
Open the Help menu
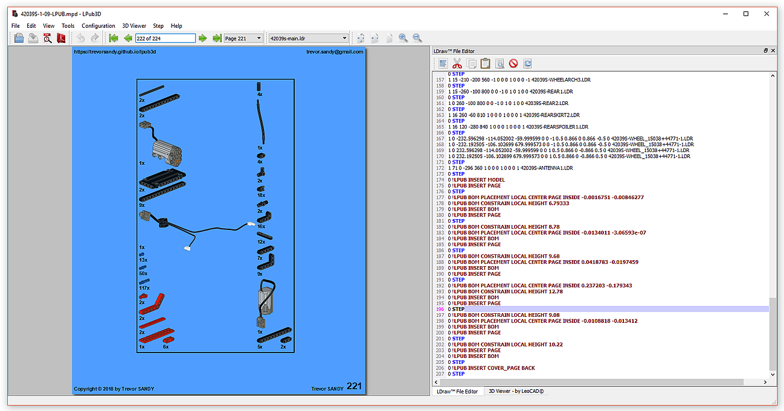176,26
